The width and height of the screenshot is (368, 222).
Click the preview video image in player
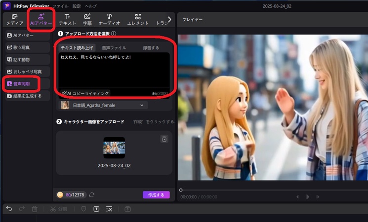[x=273, y=108]
